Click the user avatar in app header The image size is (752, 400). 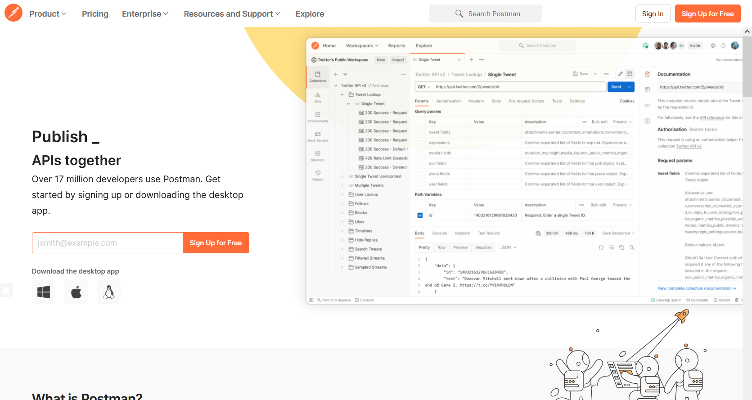click(735, 45)
